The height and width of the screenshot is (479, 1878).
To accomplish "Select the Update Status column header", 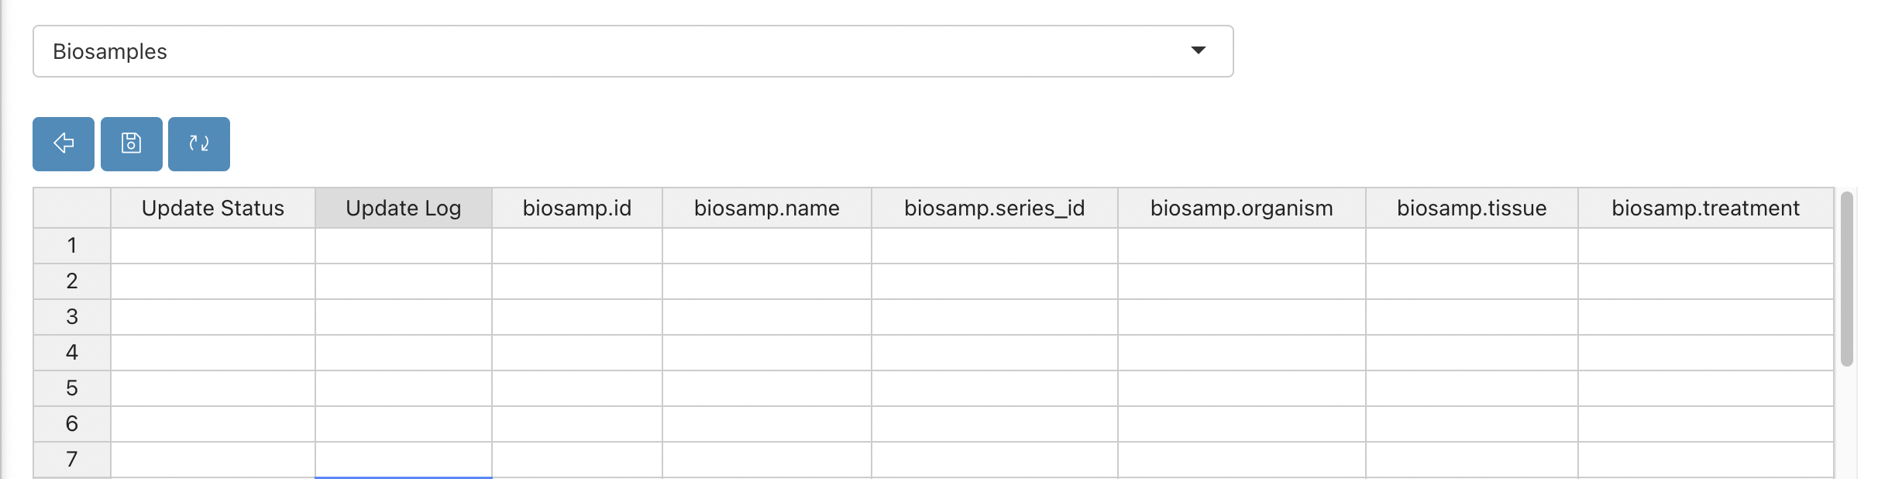I will 213,208.
